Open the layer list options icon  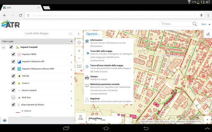click(x=70, y=34)
